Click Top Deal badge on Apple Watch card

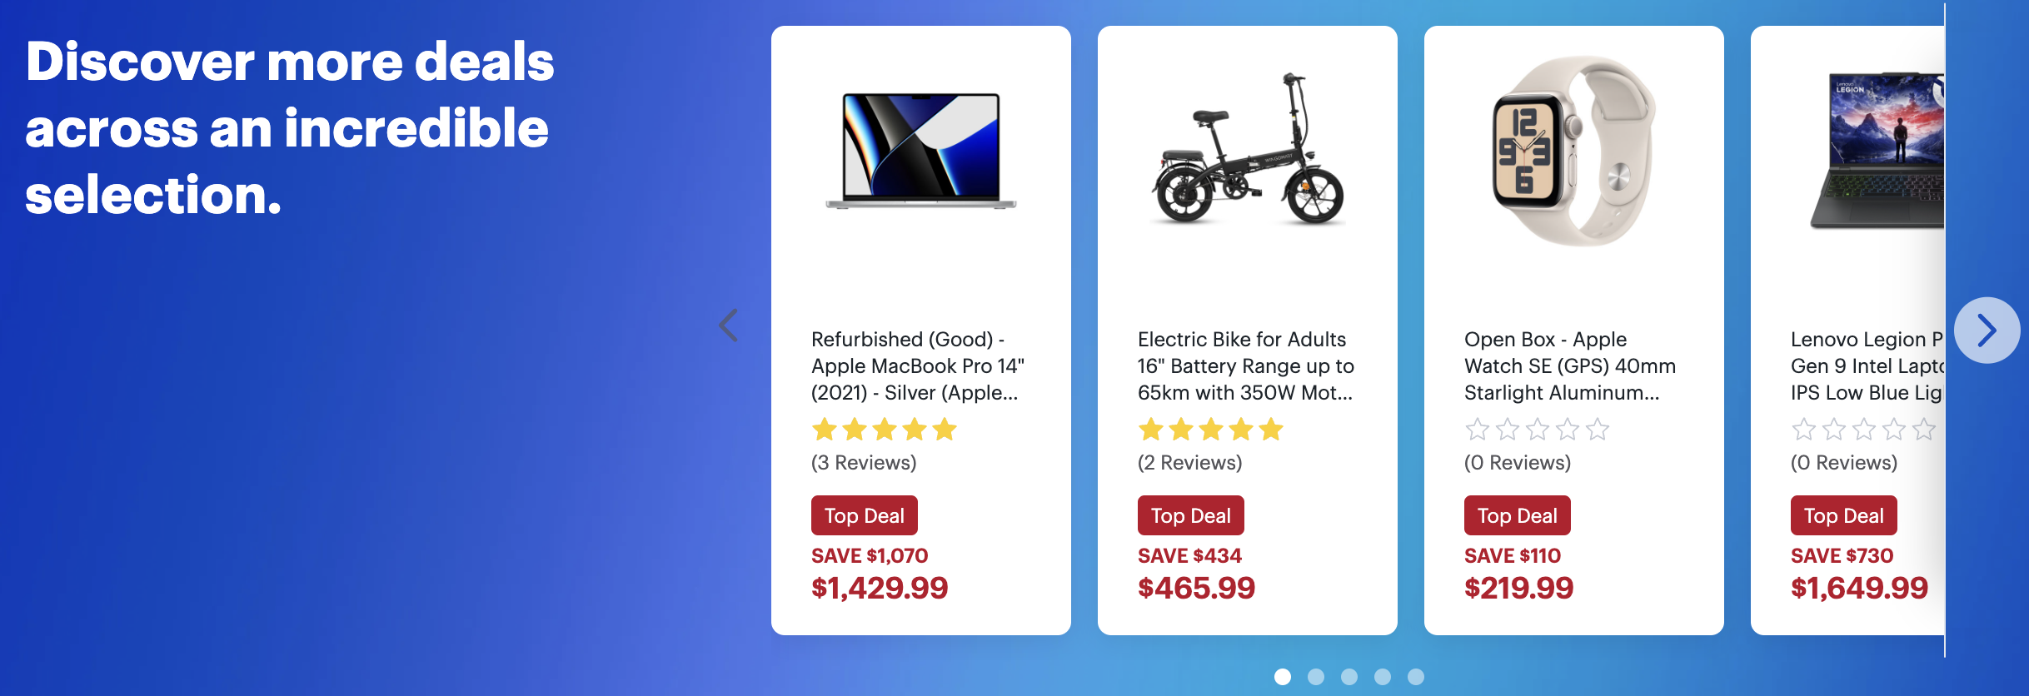pos(1518,515)
